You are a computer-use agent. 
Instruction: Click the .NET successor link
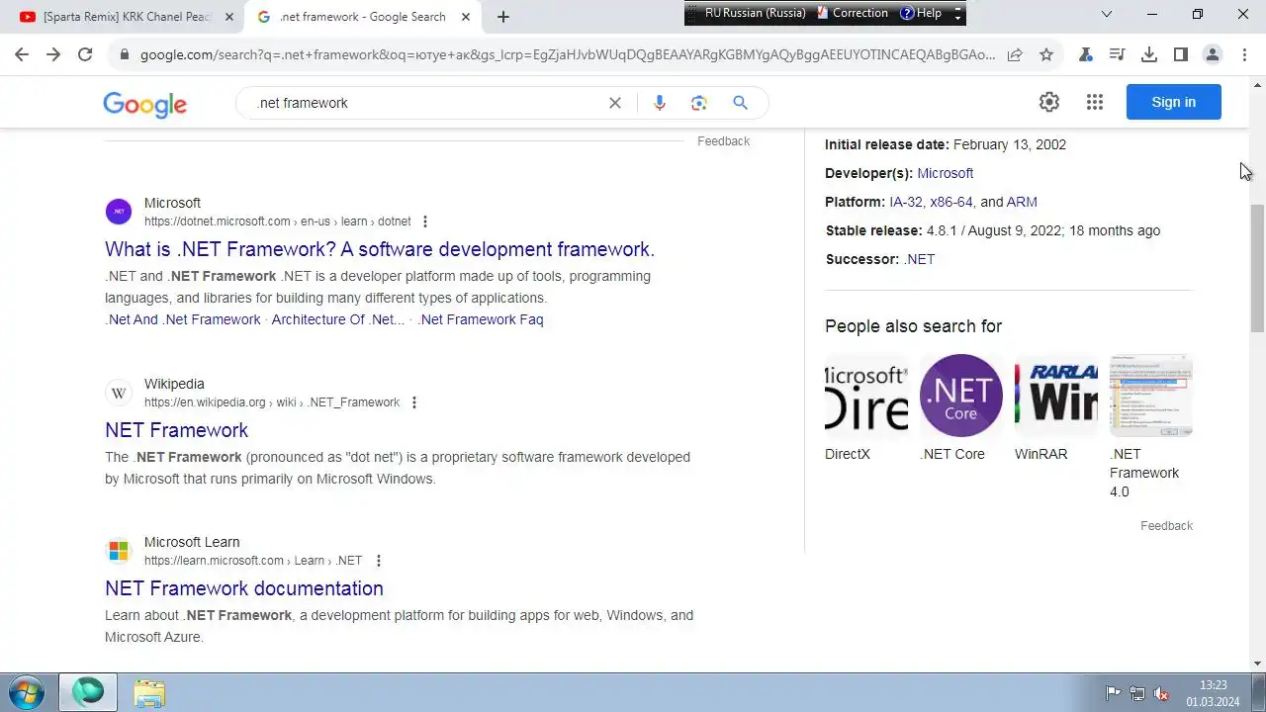coord(919,259)
